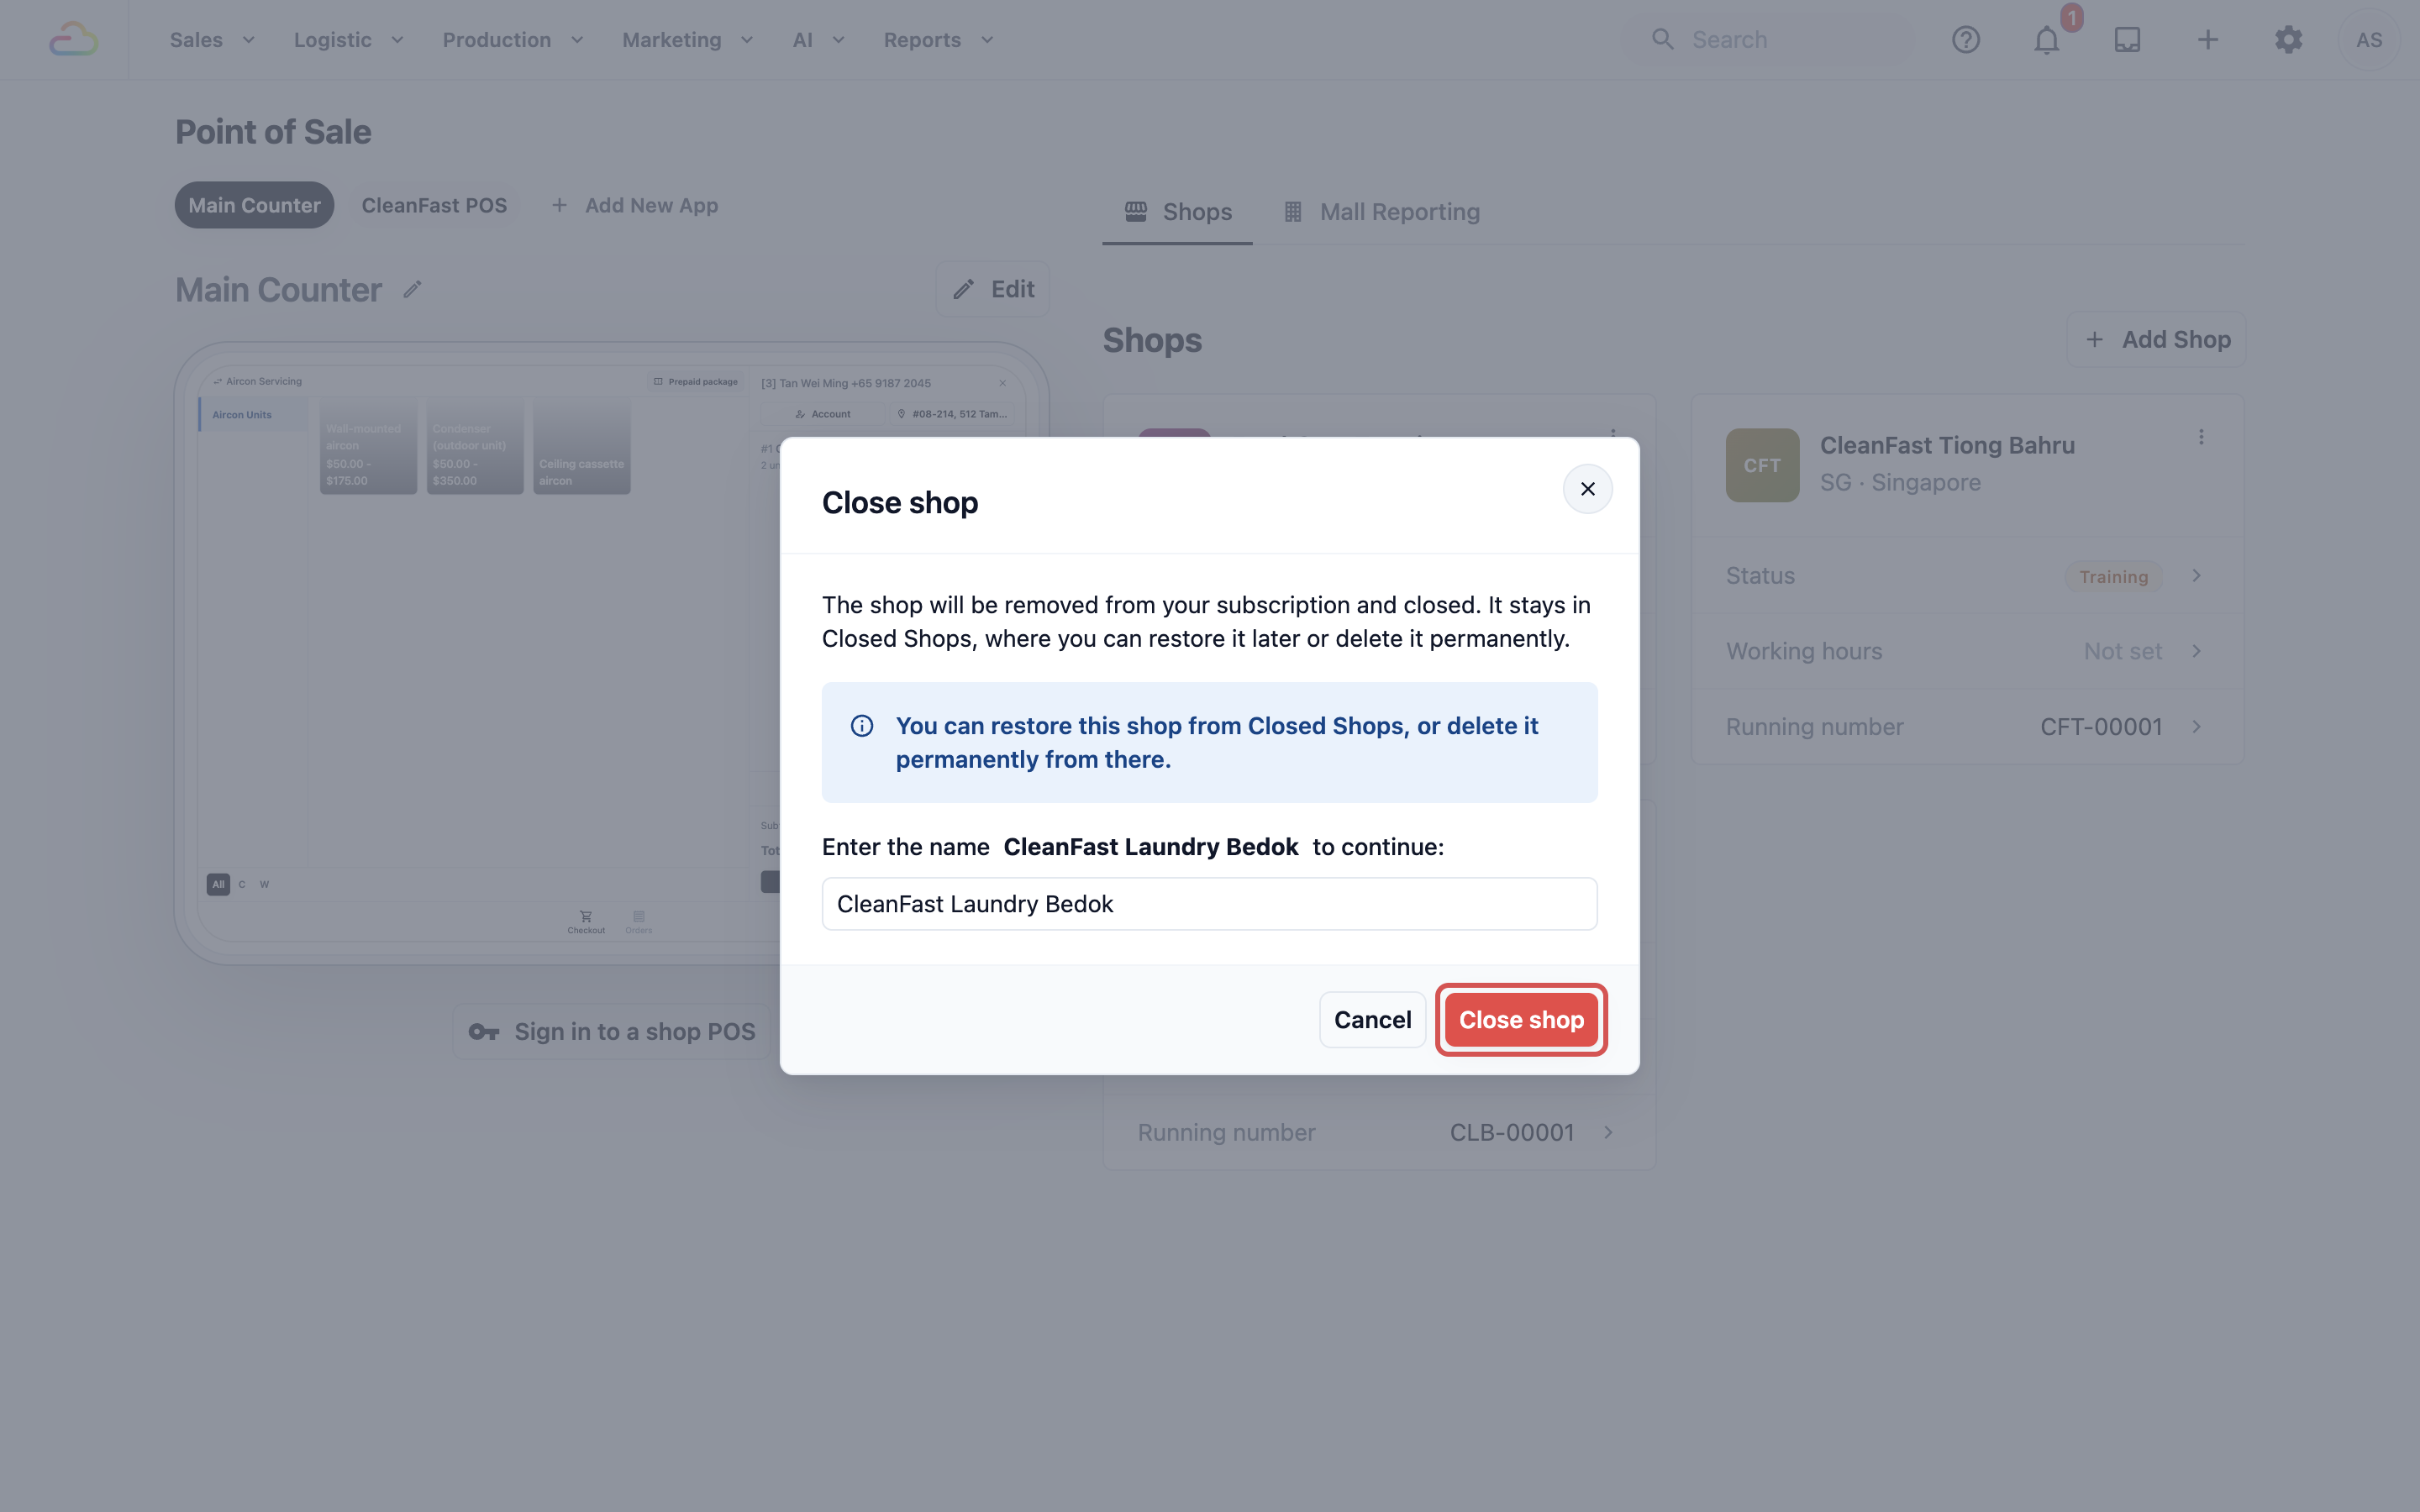Open the Status Training row chevron
The height and width of the screenshot is (1512, 2420).
pos(2197,576)
